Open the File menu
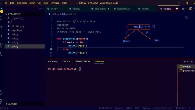Viewport: 195px width, 110px height. coord(5,3)
